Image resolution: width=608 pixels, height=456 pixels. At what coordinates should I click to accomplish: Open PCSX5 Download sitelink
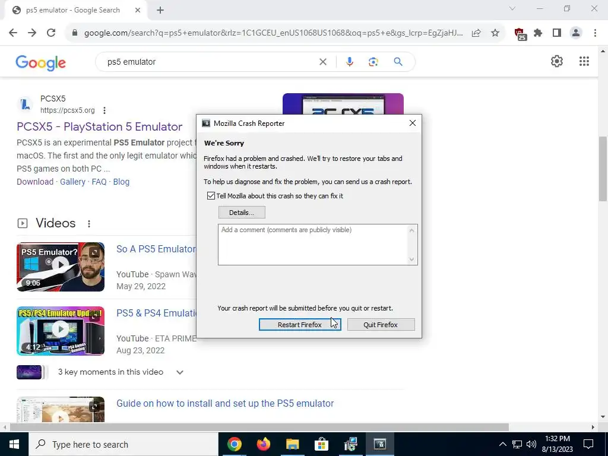[35, 182]
